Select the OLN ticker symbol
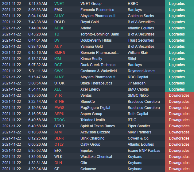The height and width of the screenshot is (172, 194). [x=58, y=163]
